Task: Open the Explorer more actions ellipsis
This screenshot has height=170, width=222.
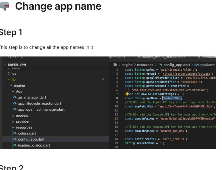Action: coord(103,57)
